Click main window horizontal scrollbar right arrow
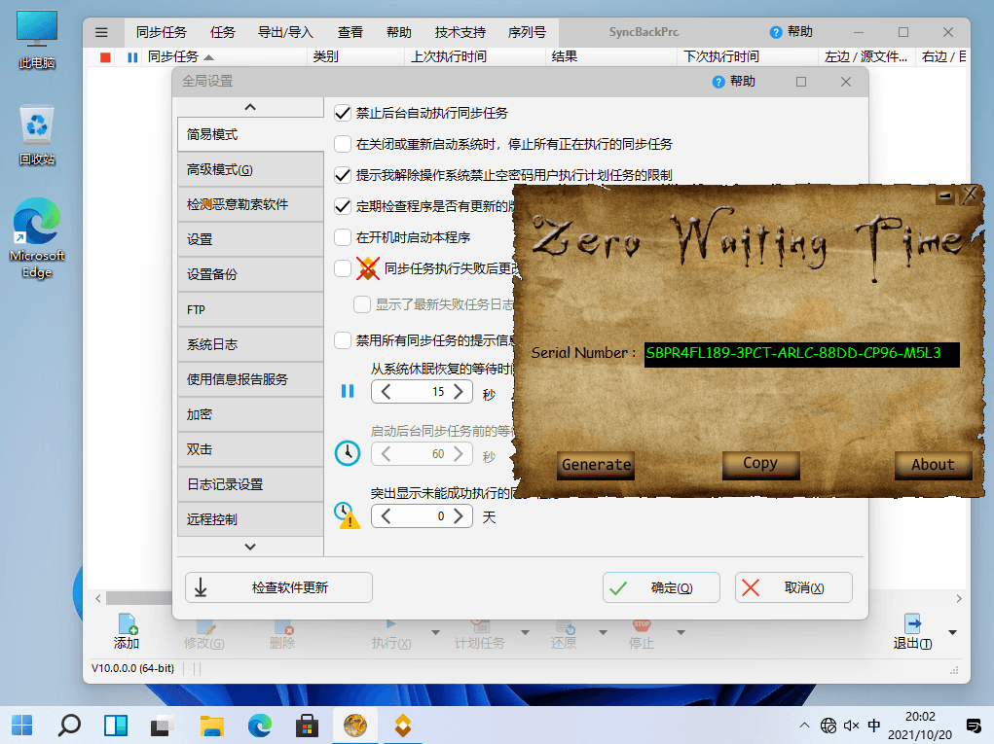The image size is (994, 744). pyautogui.click(x=959, y=598)
